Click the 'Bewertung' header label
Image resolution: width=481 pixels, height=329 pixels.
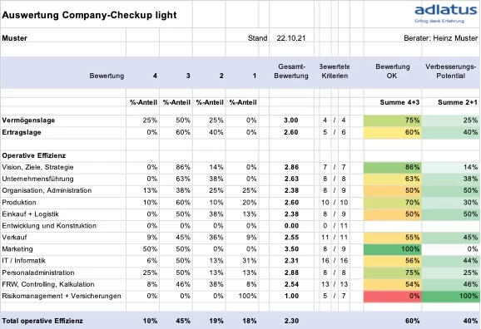[107, 76]
